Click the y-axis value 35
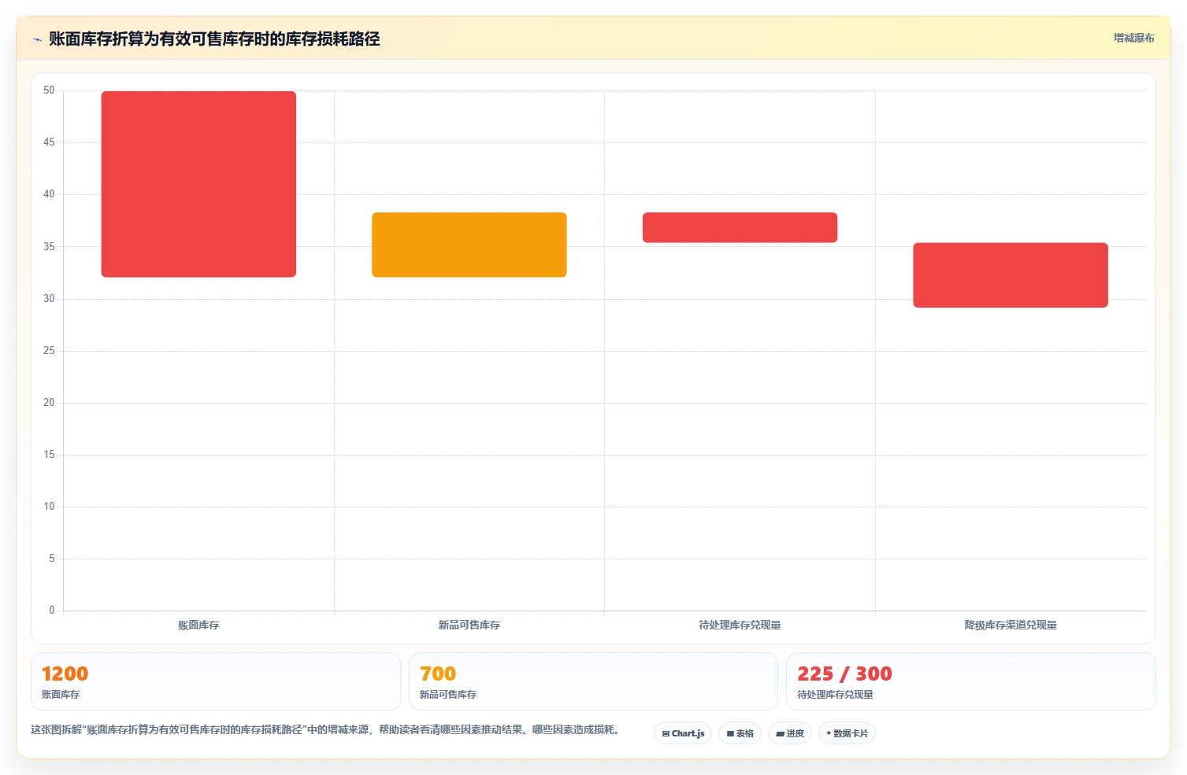Image resolution: width=1187 pixels, height=775 pixels. pyautogui.click(x=49, y=247)
